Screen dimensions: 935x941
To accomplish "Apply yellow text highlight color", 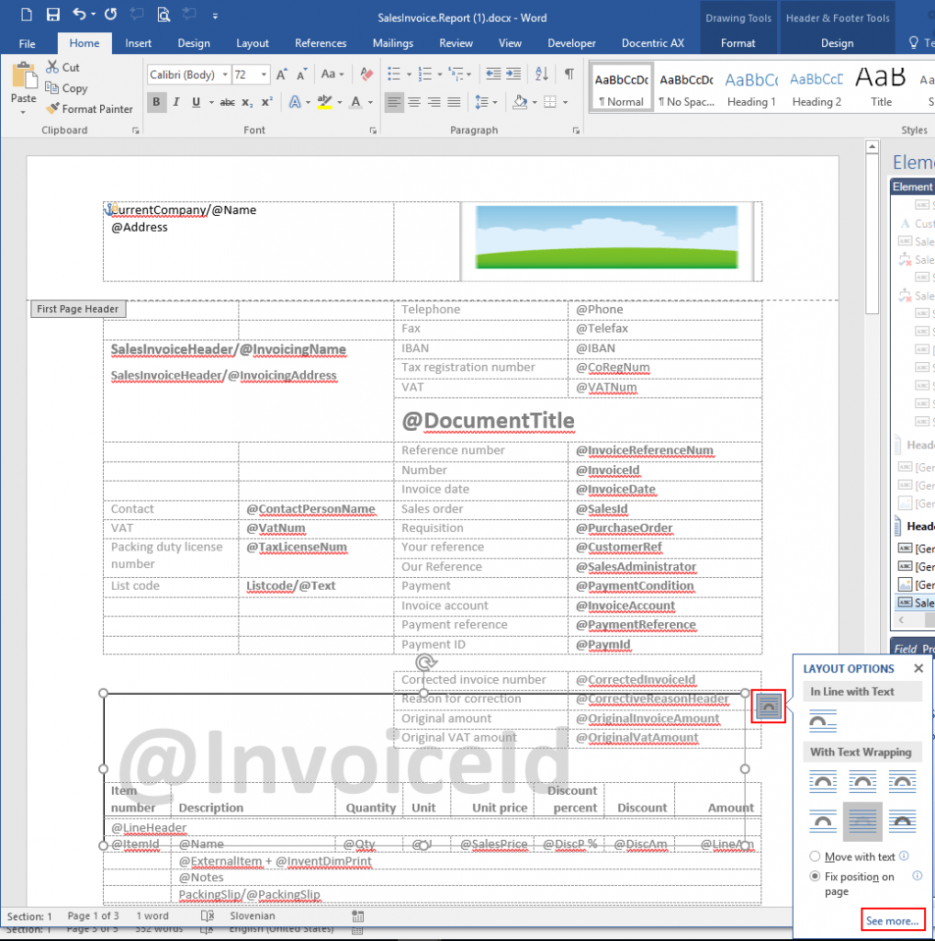I will [326, 102].
